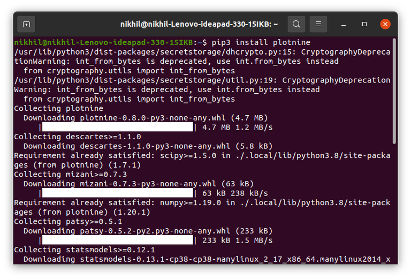Viewport: 411px width, 279px height.
Task: Click the 'Downloading descartes-1.1.0' wheel line
Action: (x=148, y=146)
